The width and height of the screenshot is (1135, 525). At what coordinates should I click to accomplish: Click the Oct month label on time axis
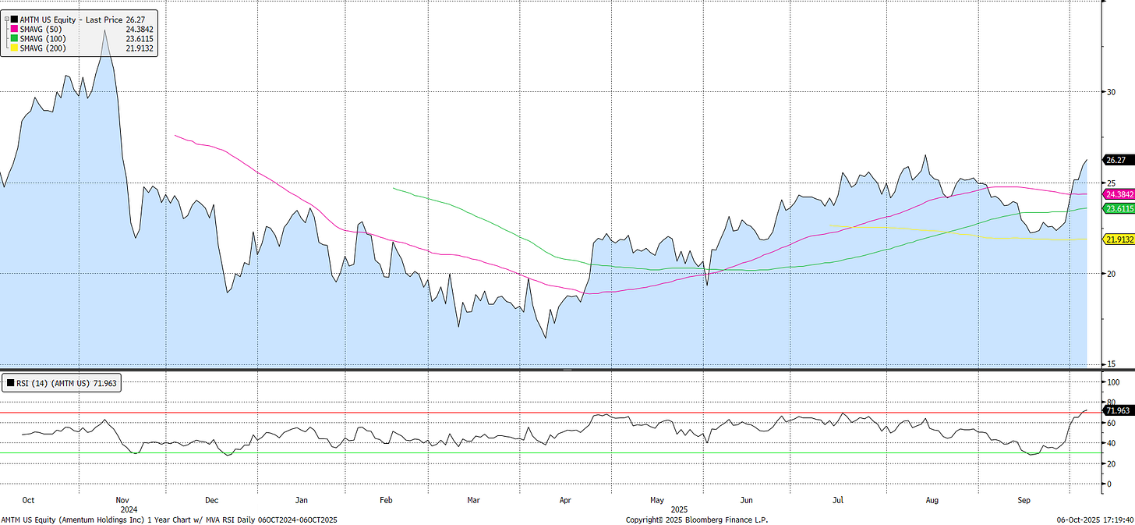coord(29,498)
